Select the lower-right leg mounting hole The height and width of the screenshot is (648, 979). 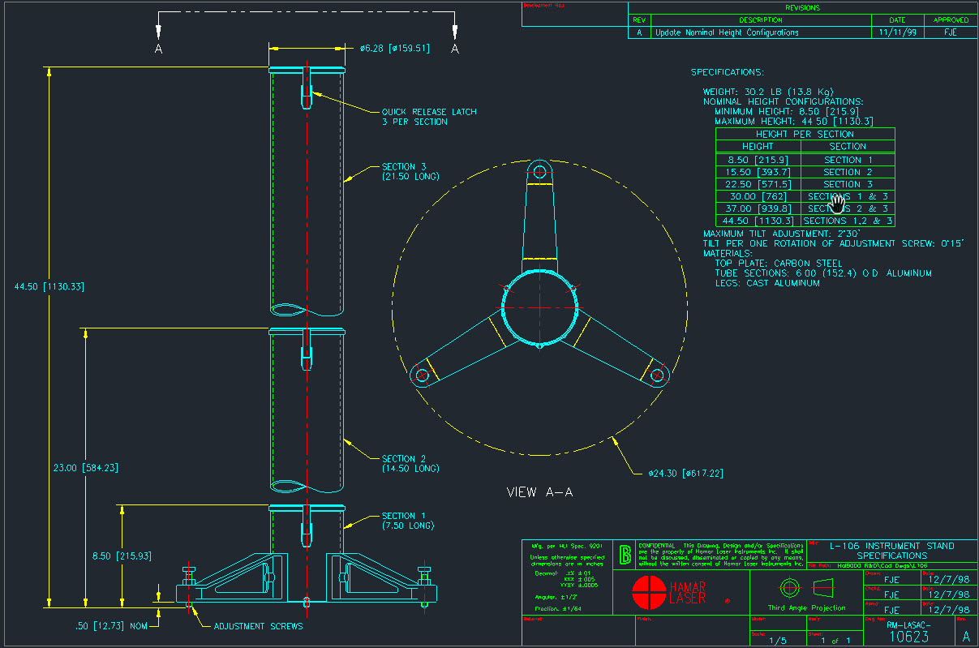click(x=657, y=375)
